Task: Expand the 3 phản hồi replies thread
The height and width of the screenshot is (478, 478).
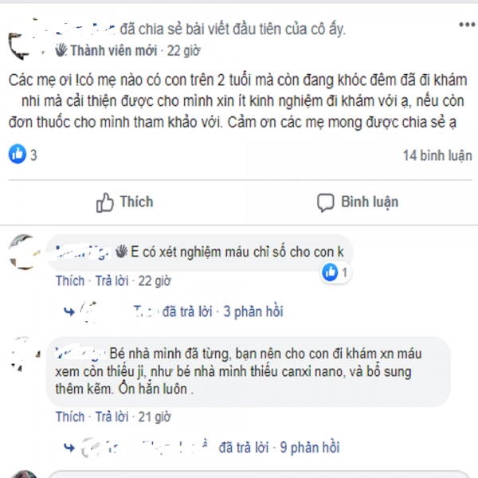Action: point(253,311)
